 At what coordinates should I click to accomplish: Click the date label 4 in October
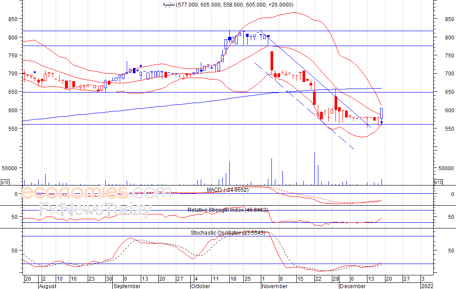click(196, 279)
